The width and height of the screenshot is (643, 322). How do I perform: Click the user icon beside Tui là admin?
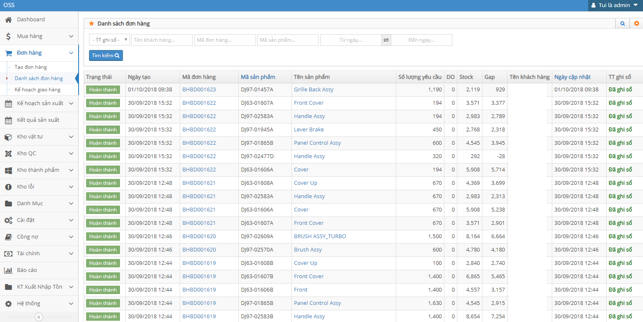tap(594, 5)
